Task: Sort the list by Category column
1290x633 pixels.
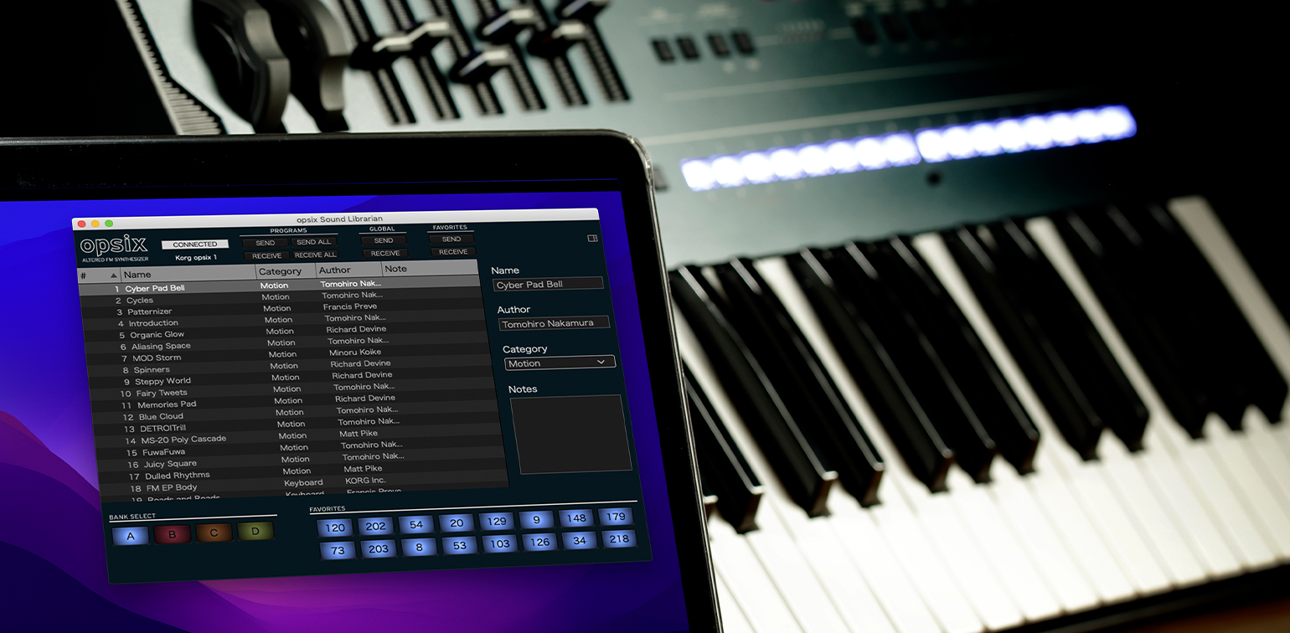Action: pos(286,271)
